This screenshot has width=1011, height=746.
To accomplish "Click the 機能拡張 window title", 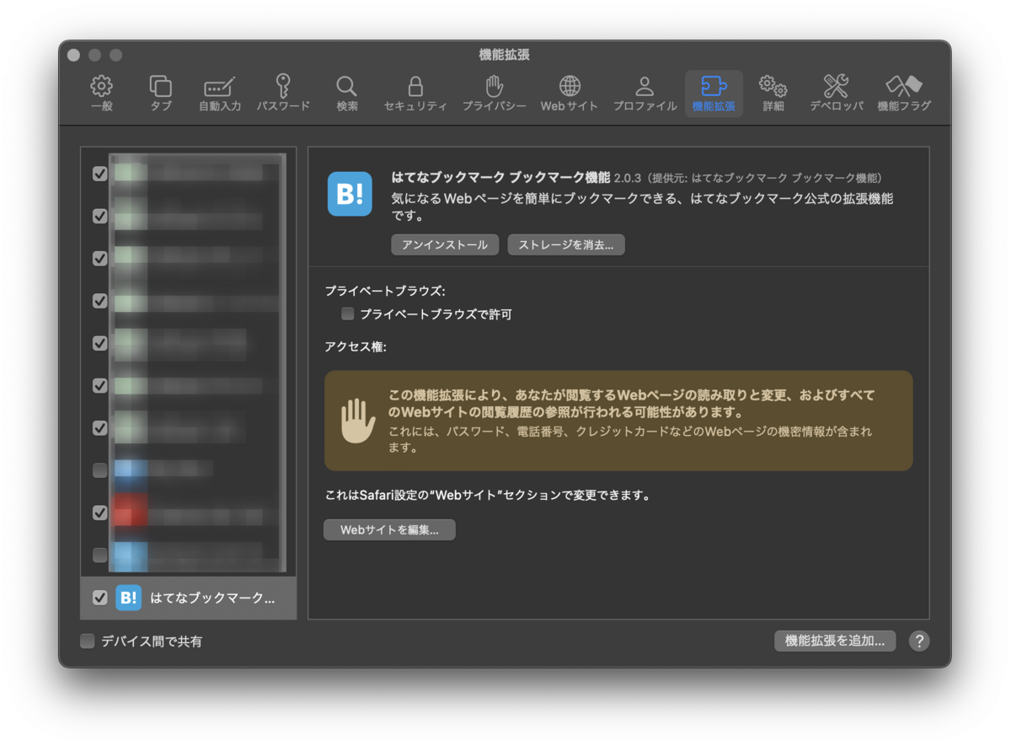I will (x=504, y=55).
